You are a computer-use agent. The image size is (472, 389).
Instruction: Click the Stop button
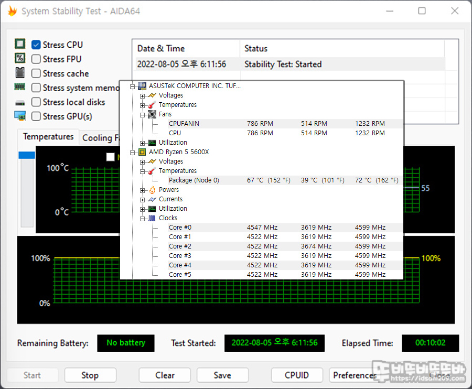click(90, 375)
